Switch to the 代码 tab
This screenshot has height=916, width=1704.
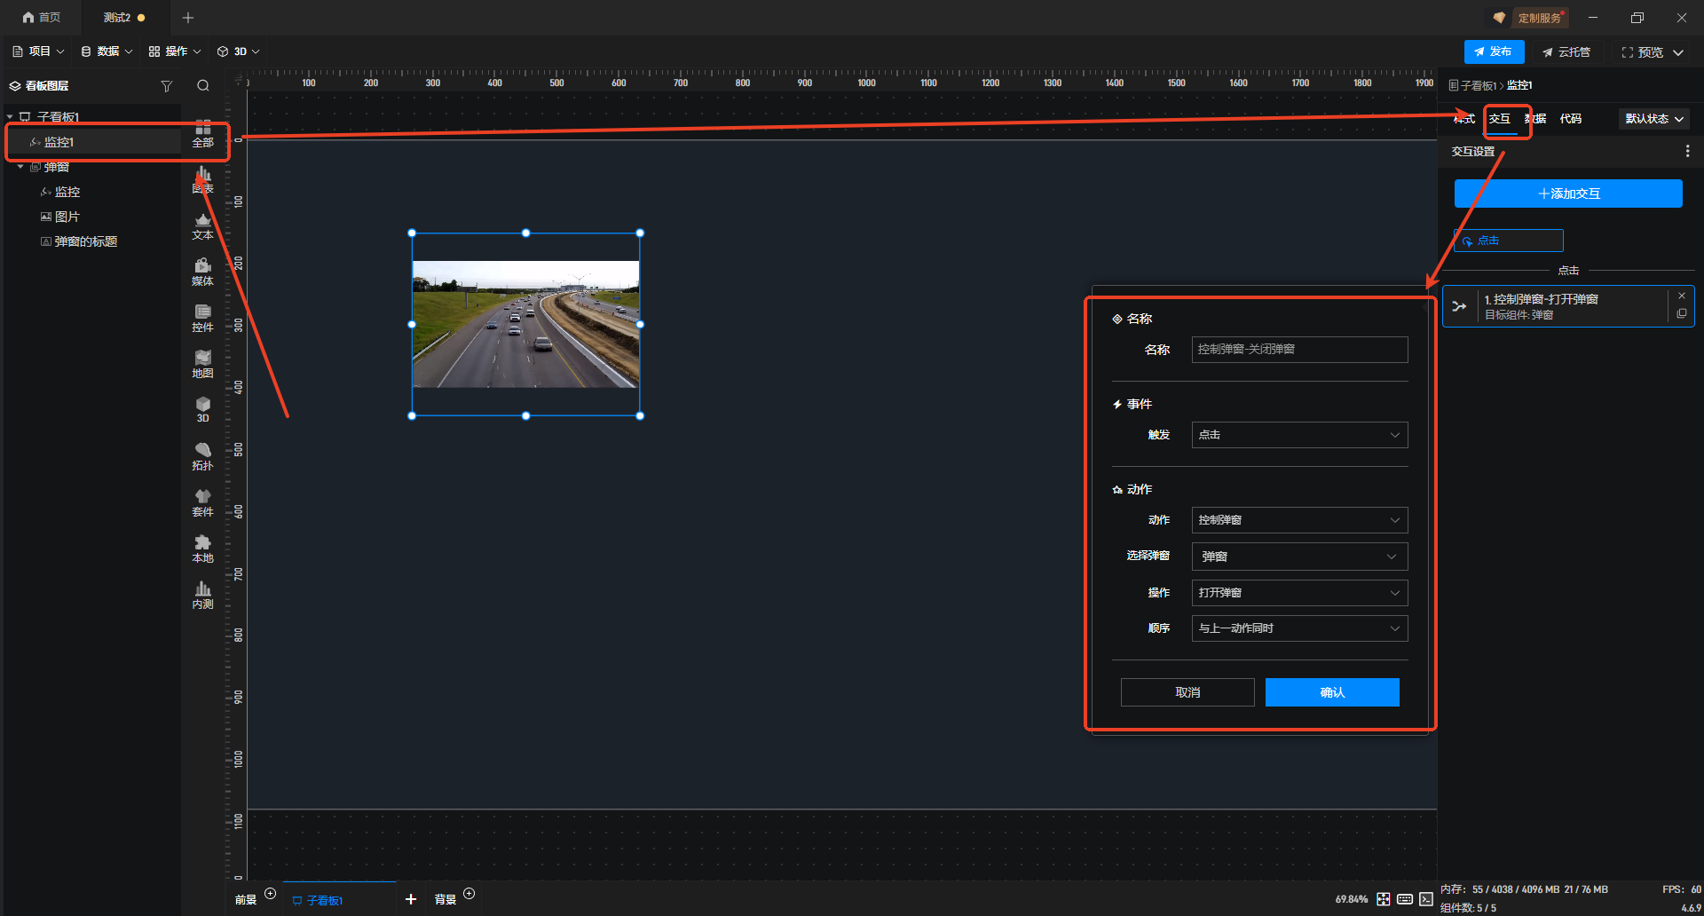[x=1570, y=119]
